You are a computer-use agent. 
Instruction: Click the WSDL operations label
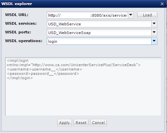[x=24, y=41]
